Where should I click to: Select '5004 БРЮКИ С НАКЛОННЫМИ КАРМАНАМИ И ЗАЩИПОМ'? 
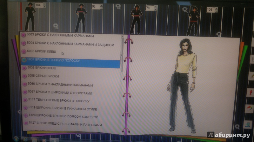coord(70,44)
